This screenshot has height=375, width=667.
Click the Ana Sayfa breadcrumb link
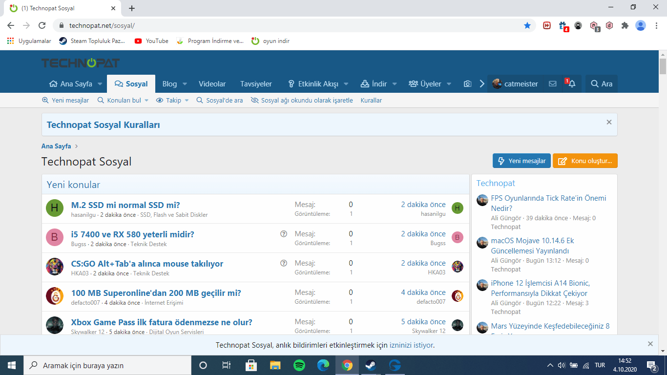(56, 146)
